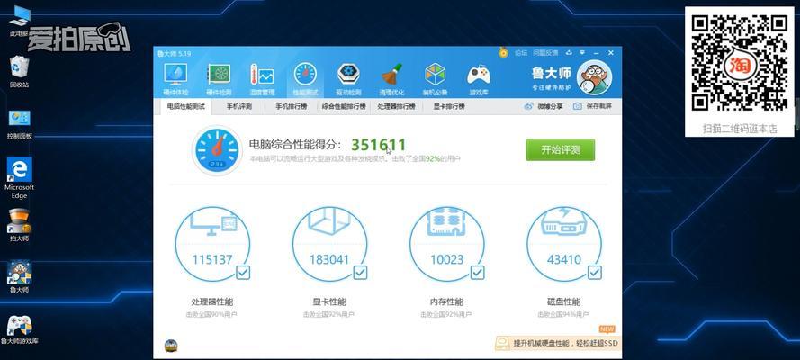Click the 鲁大师 mascot avatar
This screenshot has height=360, width=800.
(594, 77)
